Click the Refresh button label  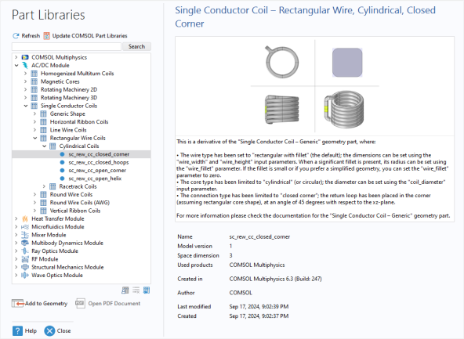(x=31, y=36)
